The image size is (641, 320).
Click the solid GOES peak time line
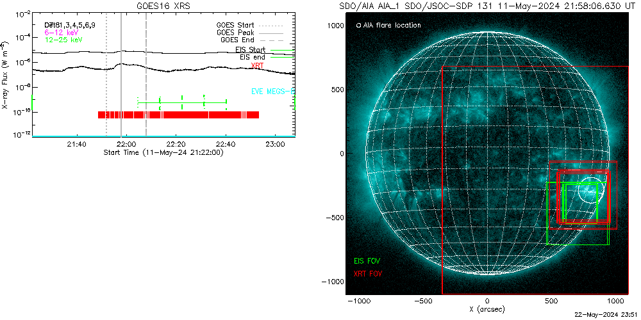click(x=121, y=75)
